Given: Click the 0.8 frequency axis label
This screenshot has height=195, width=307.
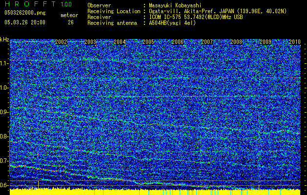Looking at the screenshot, I should coord(4,136).
